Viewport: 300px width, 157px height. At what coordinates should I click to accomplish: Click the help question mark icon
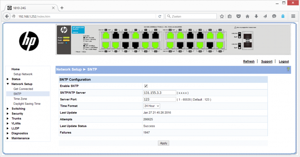click(x=288, y=69)
